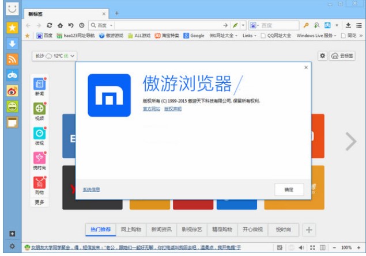Screen dimensions: 366x256
Task: Reload the page with refresh icon
Action: click(x=50, y=25)
